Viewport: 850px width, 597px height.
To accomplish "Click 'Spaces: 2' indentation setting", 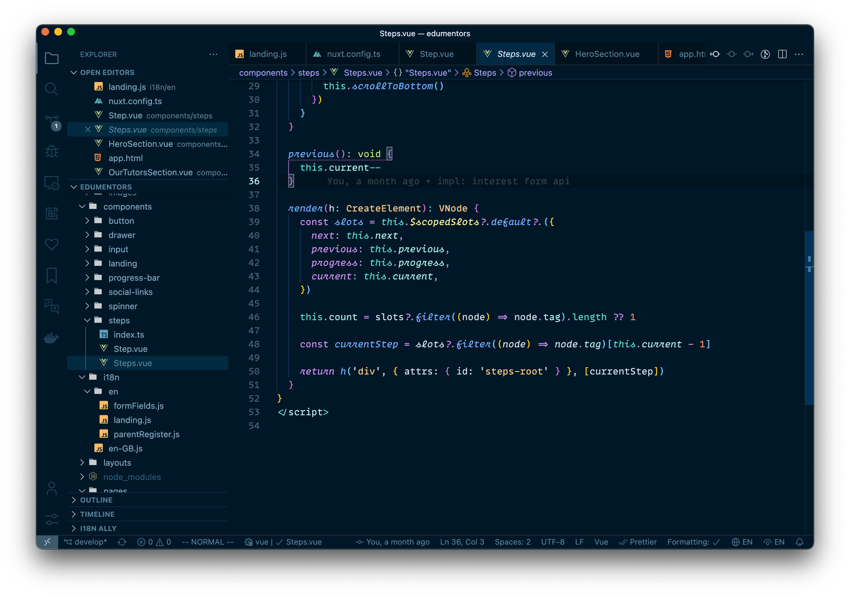I will [512, 542].
